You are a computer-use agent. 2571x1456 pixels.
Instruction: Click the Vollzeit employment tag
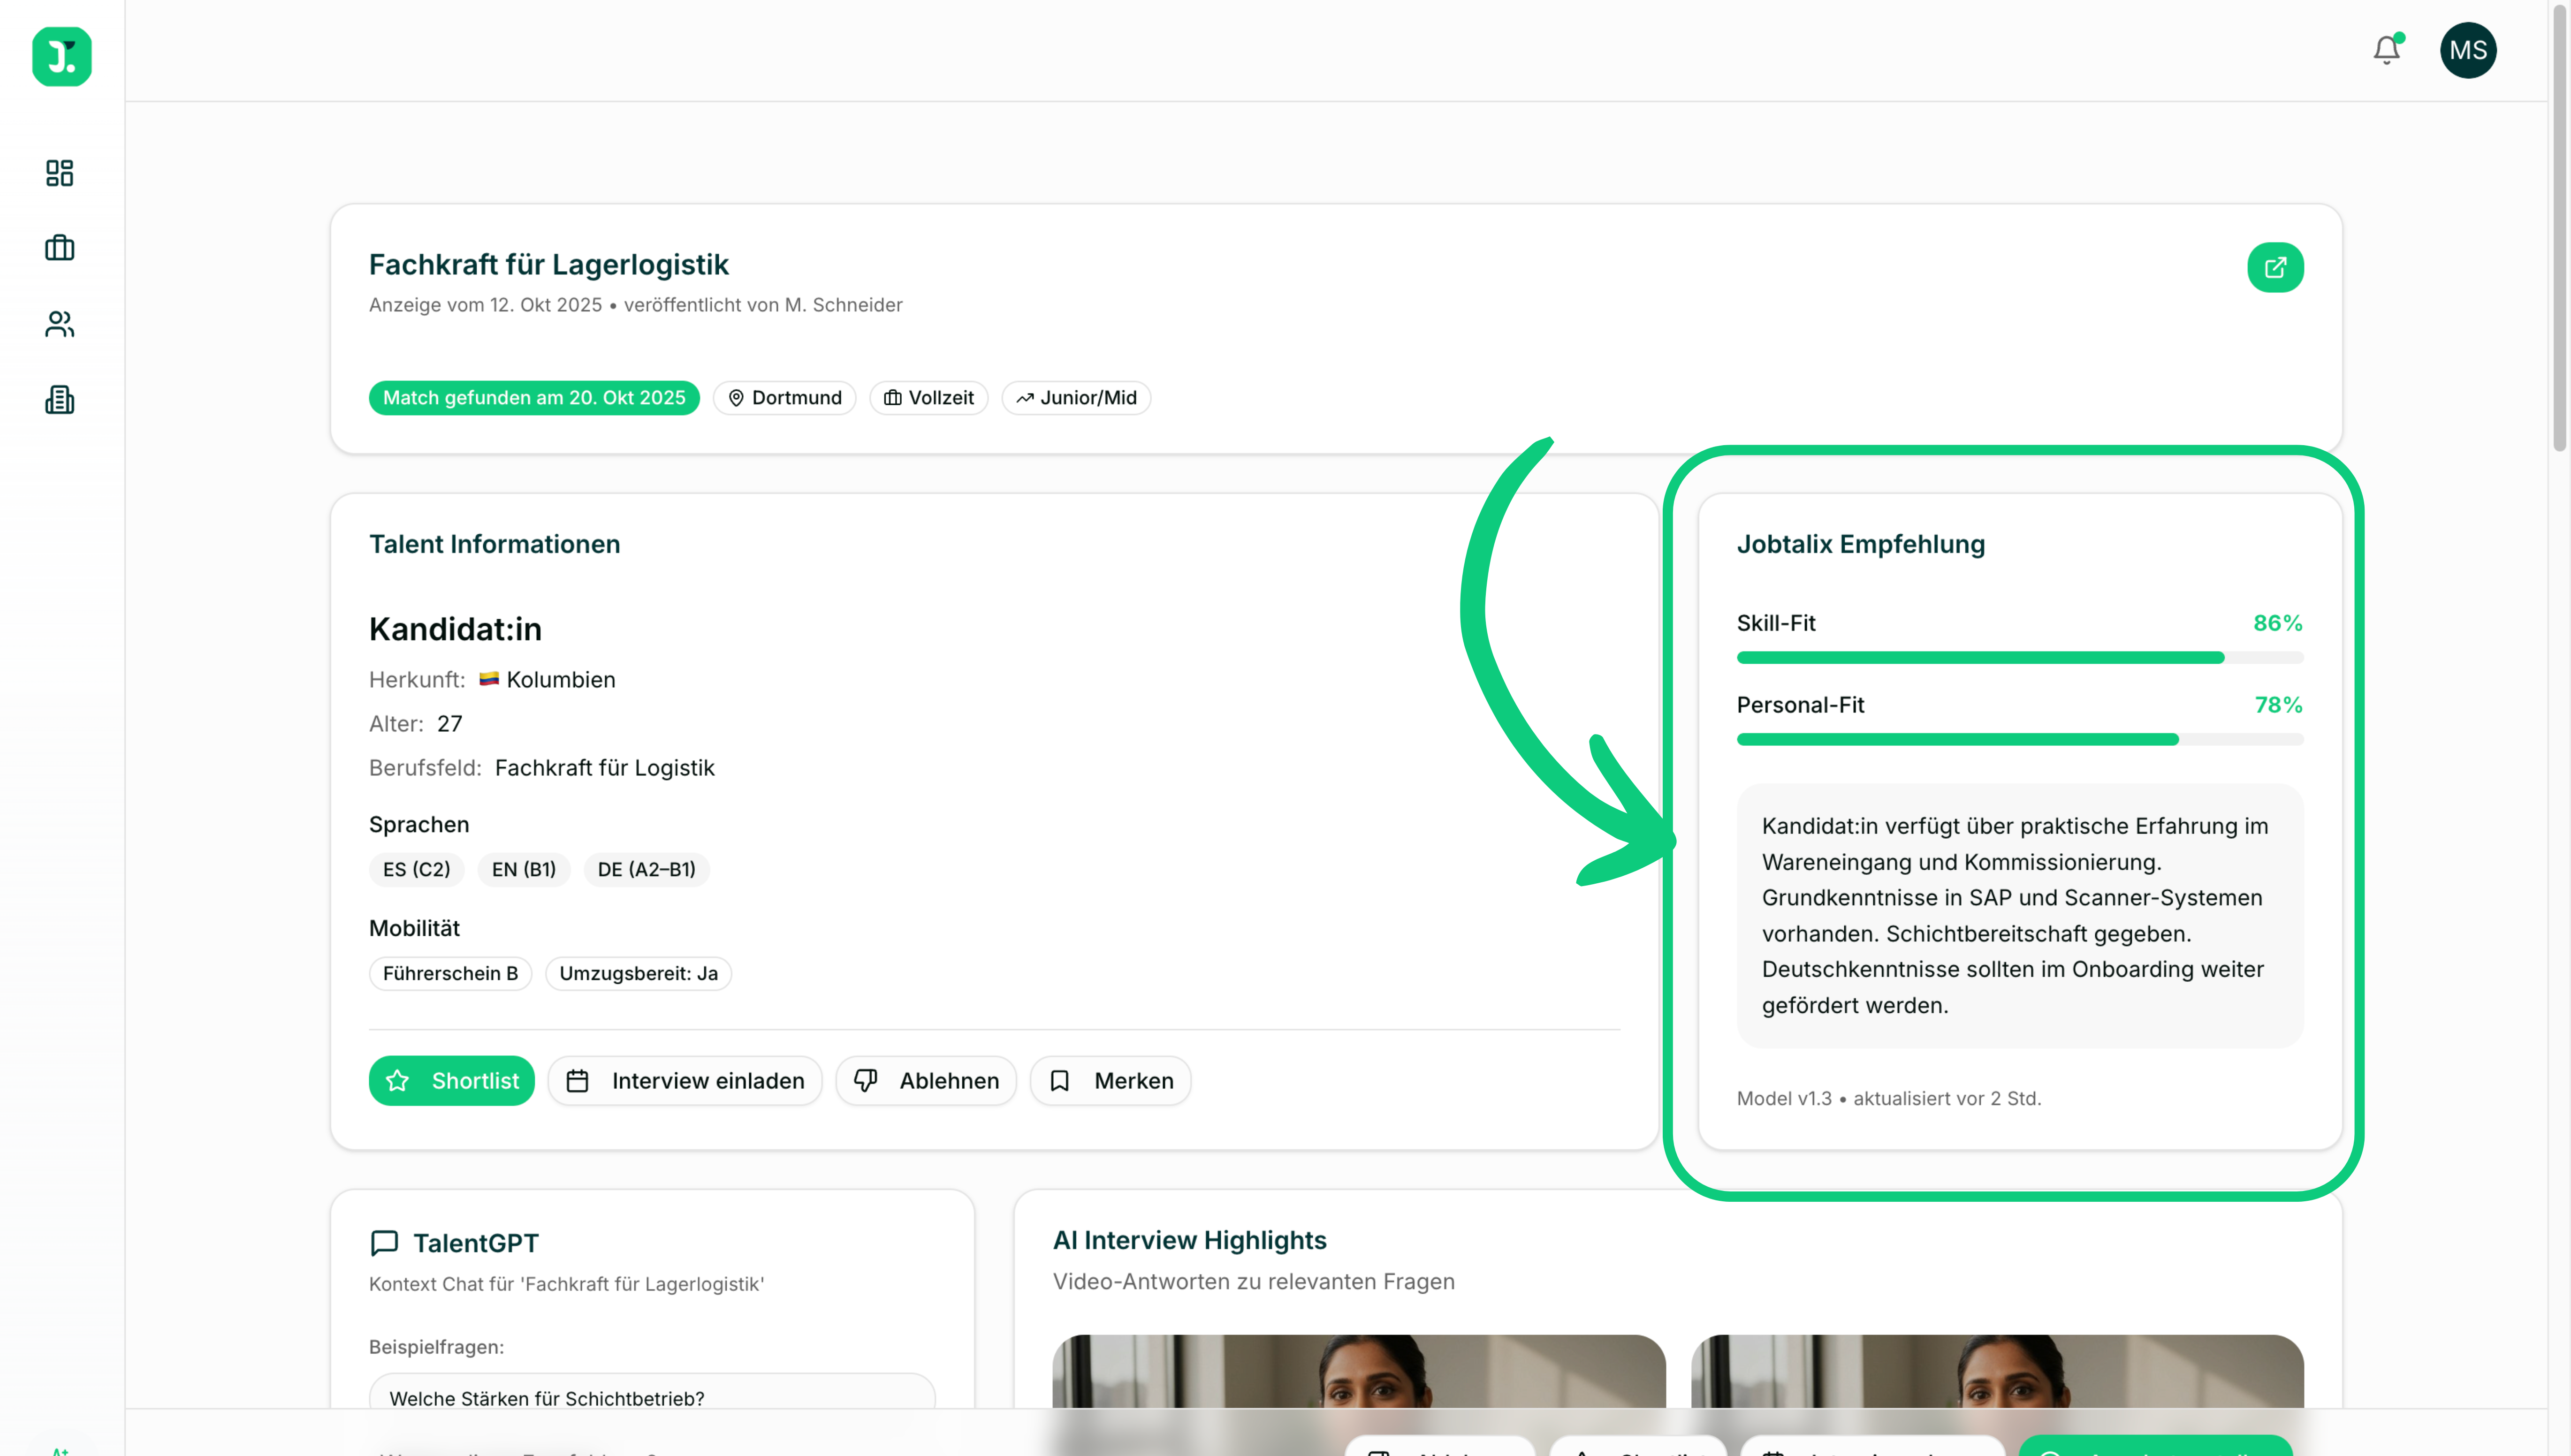[928, 398]
